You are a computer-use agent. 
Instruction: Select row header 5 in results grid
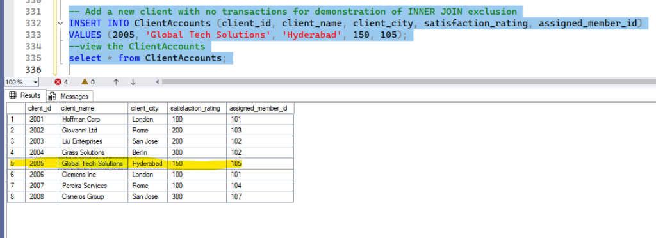point(16,163)
